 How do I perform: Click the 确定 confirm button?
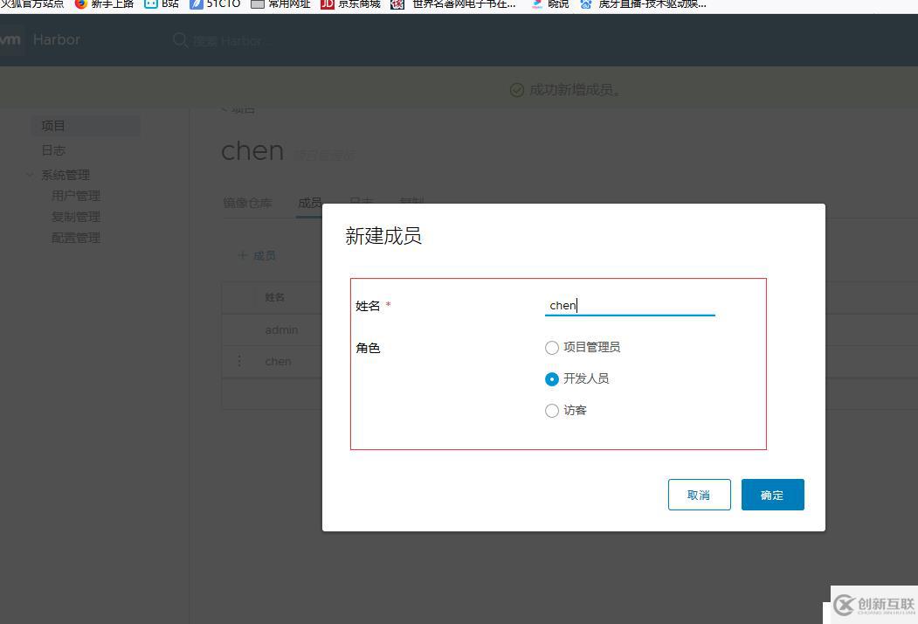click(772, 494)
